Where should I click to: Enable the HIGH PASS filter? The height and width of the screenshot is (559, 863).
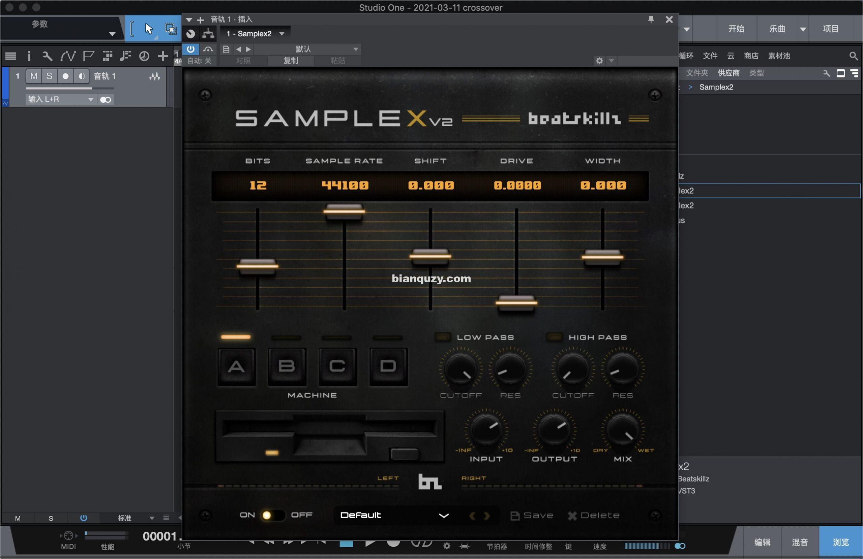tap(555, 337)
